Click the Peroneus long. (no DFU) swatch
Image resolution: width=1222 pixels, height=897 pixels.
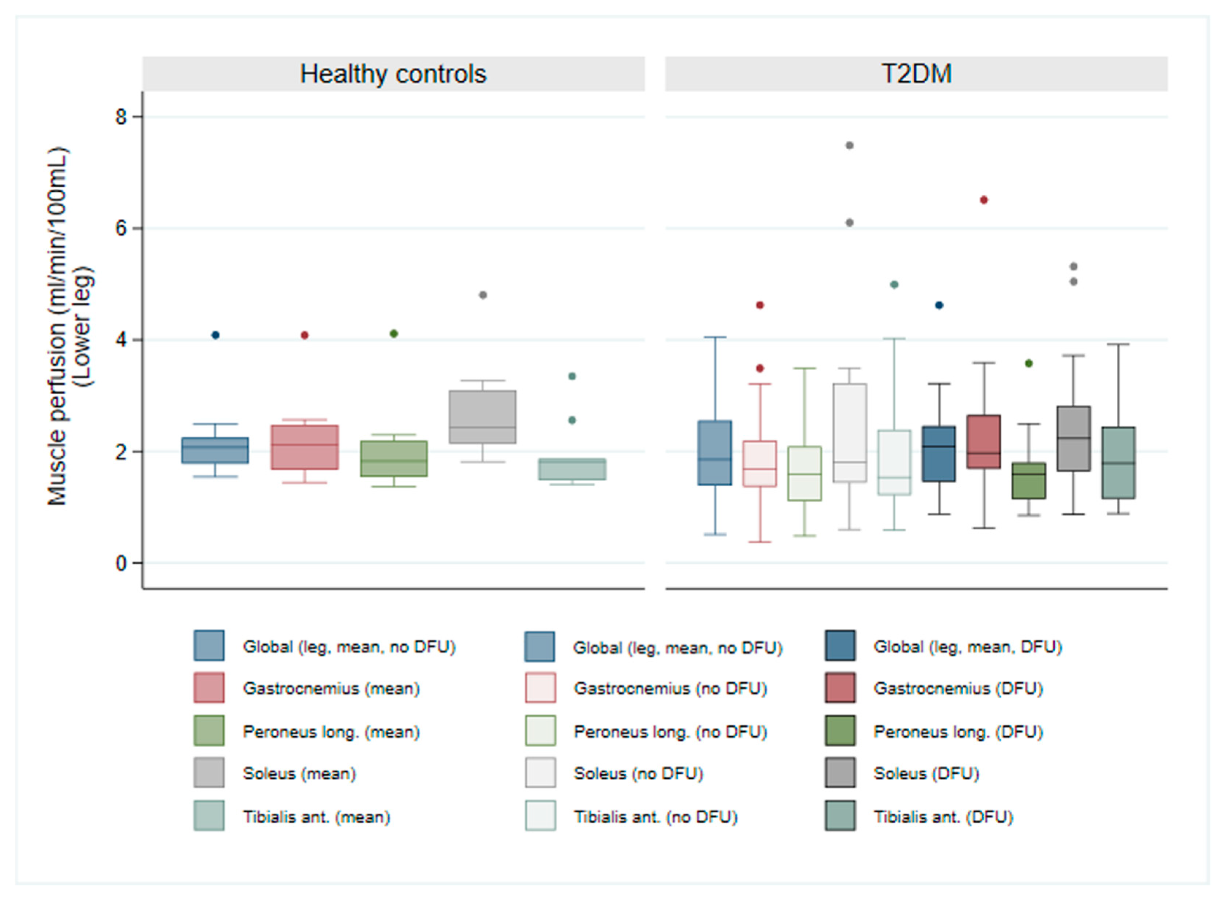coord(540,731)
